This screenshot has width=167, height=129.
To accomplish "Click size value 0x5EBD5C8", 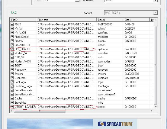I will [132, 78].
